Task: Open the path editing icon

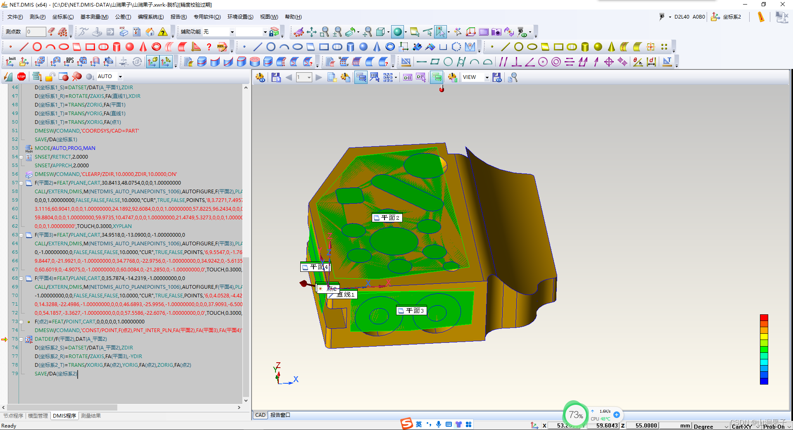Action: coord(222,47)
